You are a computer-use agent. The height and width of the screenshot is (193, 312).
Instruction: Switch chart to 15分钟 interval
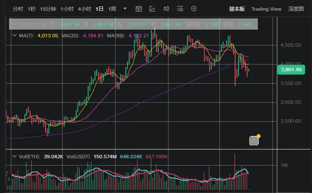coord(48,9)
